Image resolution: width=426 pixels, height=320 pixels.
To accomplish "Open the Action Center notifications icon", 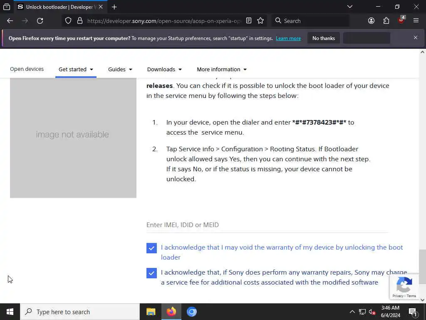I will click(x=413, y=312).
